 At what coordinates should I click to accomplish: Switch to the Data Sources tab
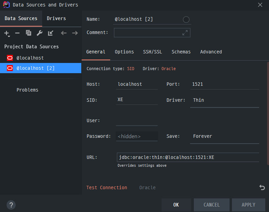point(21,18)
